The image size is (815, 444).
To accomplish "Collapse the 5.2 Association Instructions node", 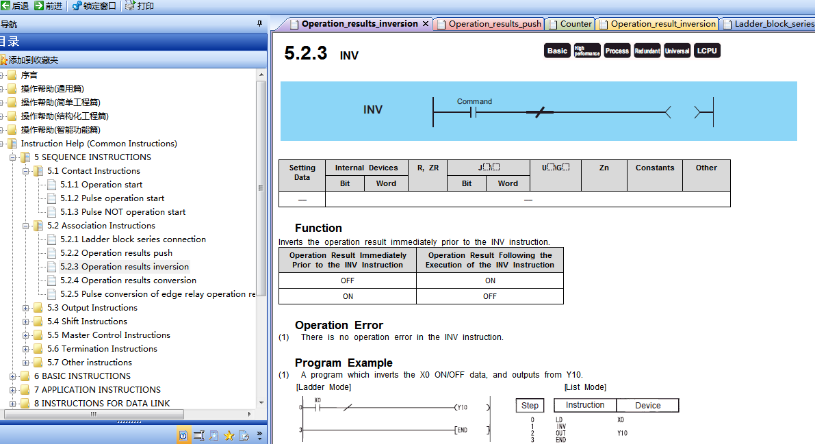I will (26, 226).
